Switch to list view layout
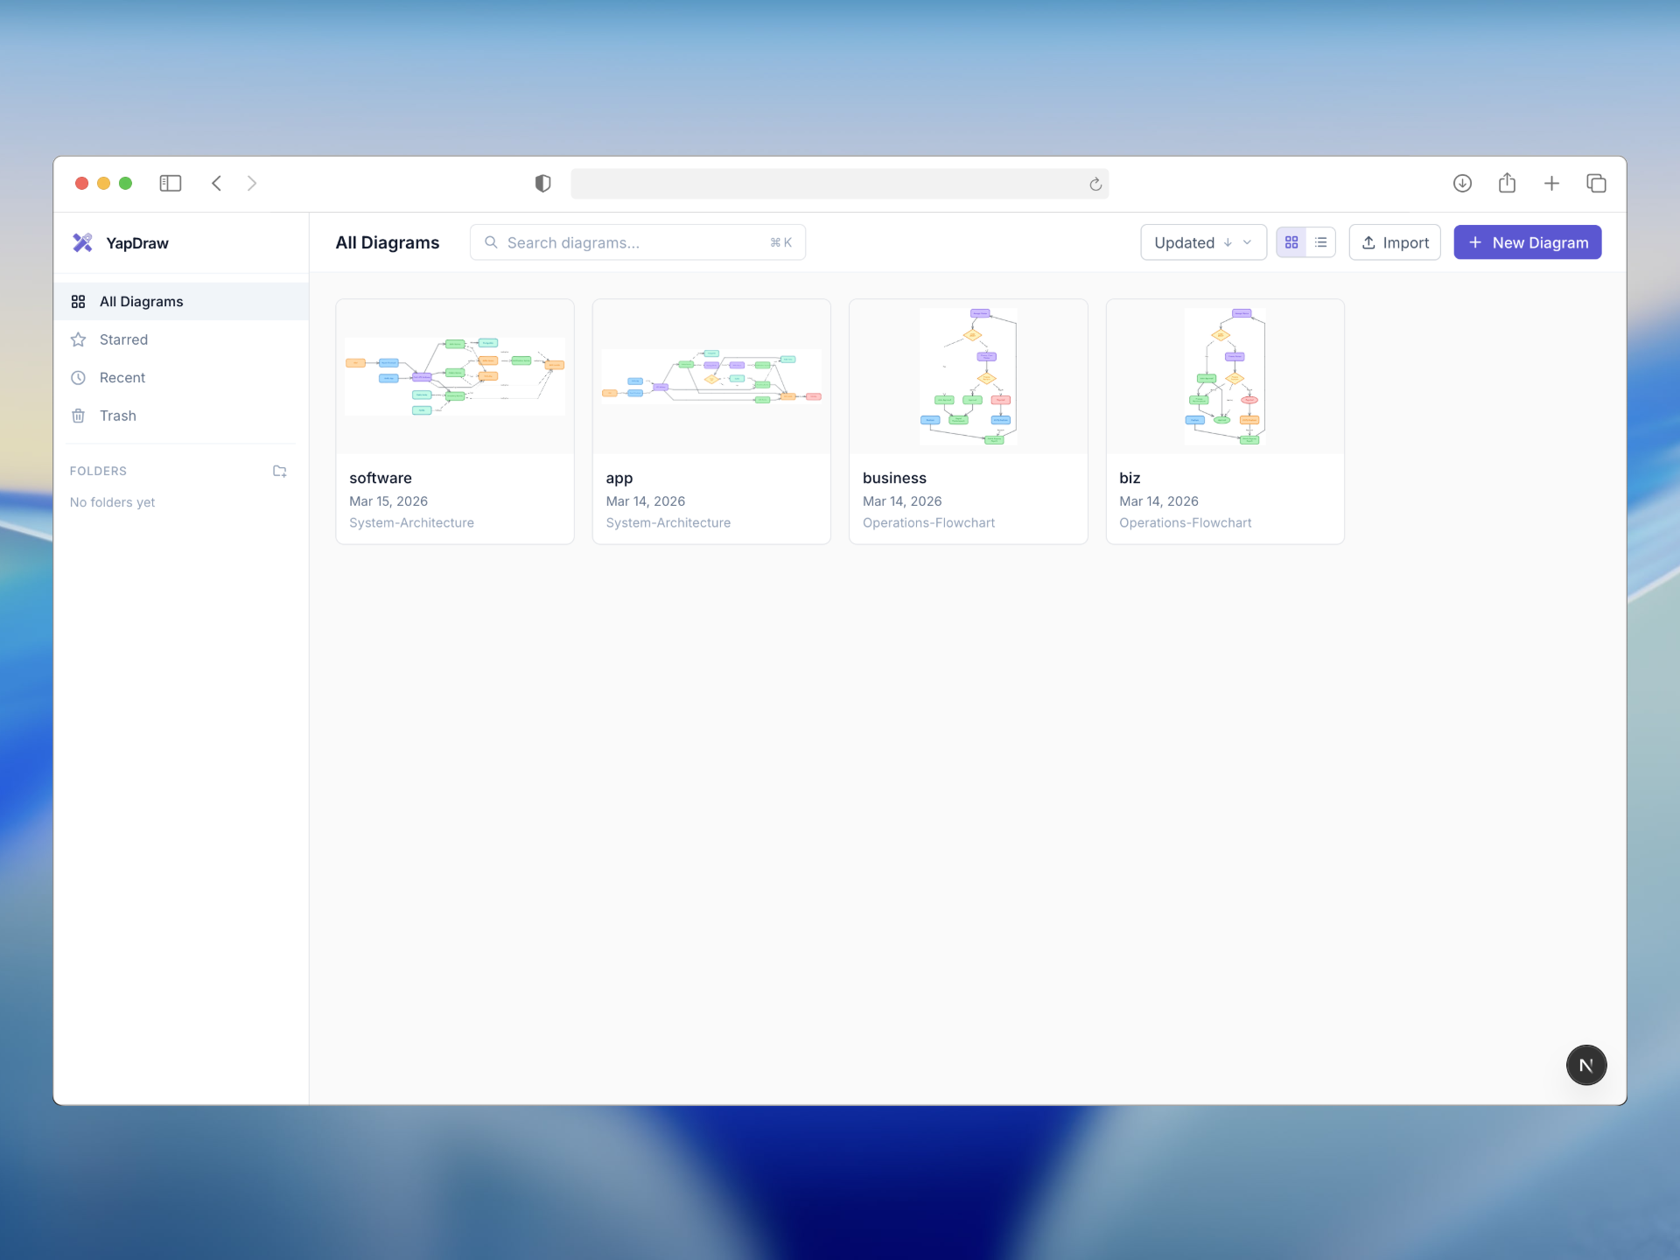 click(1320, 242)
